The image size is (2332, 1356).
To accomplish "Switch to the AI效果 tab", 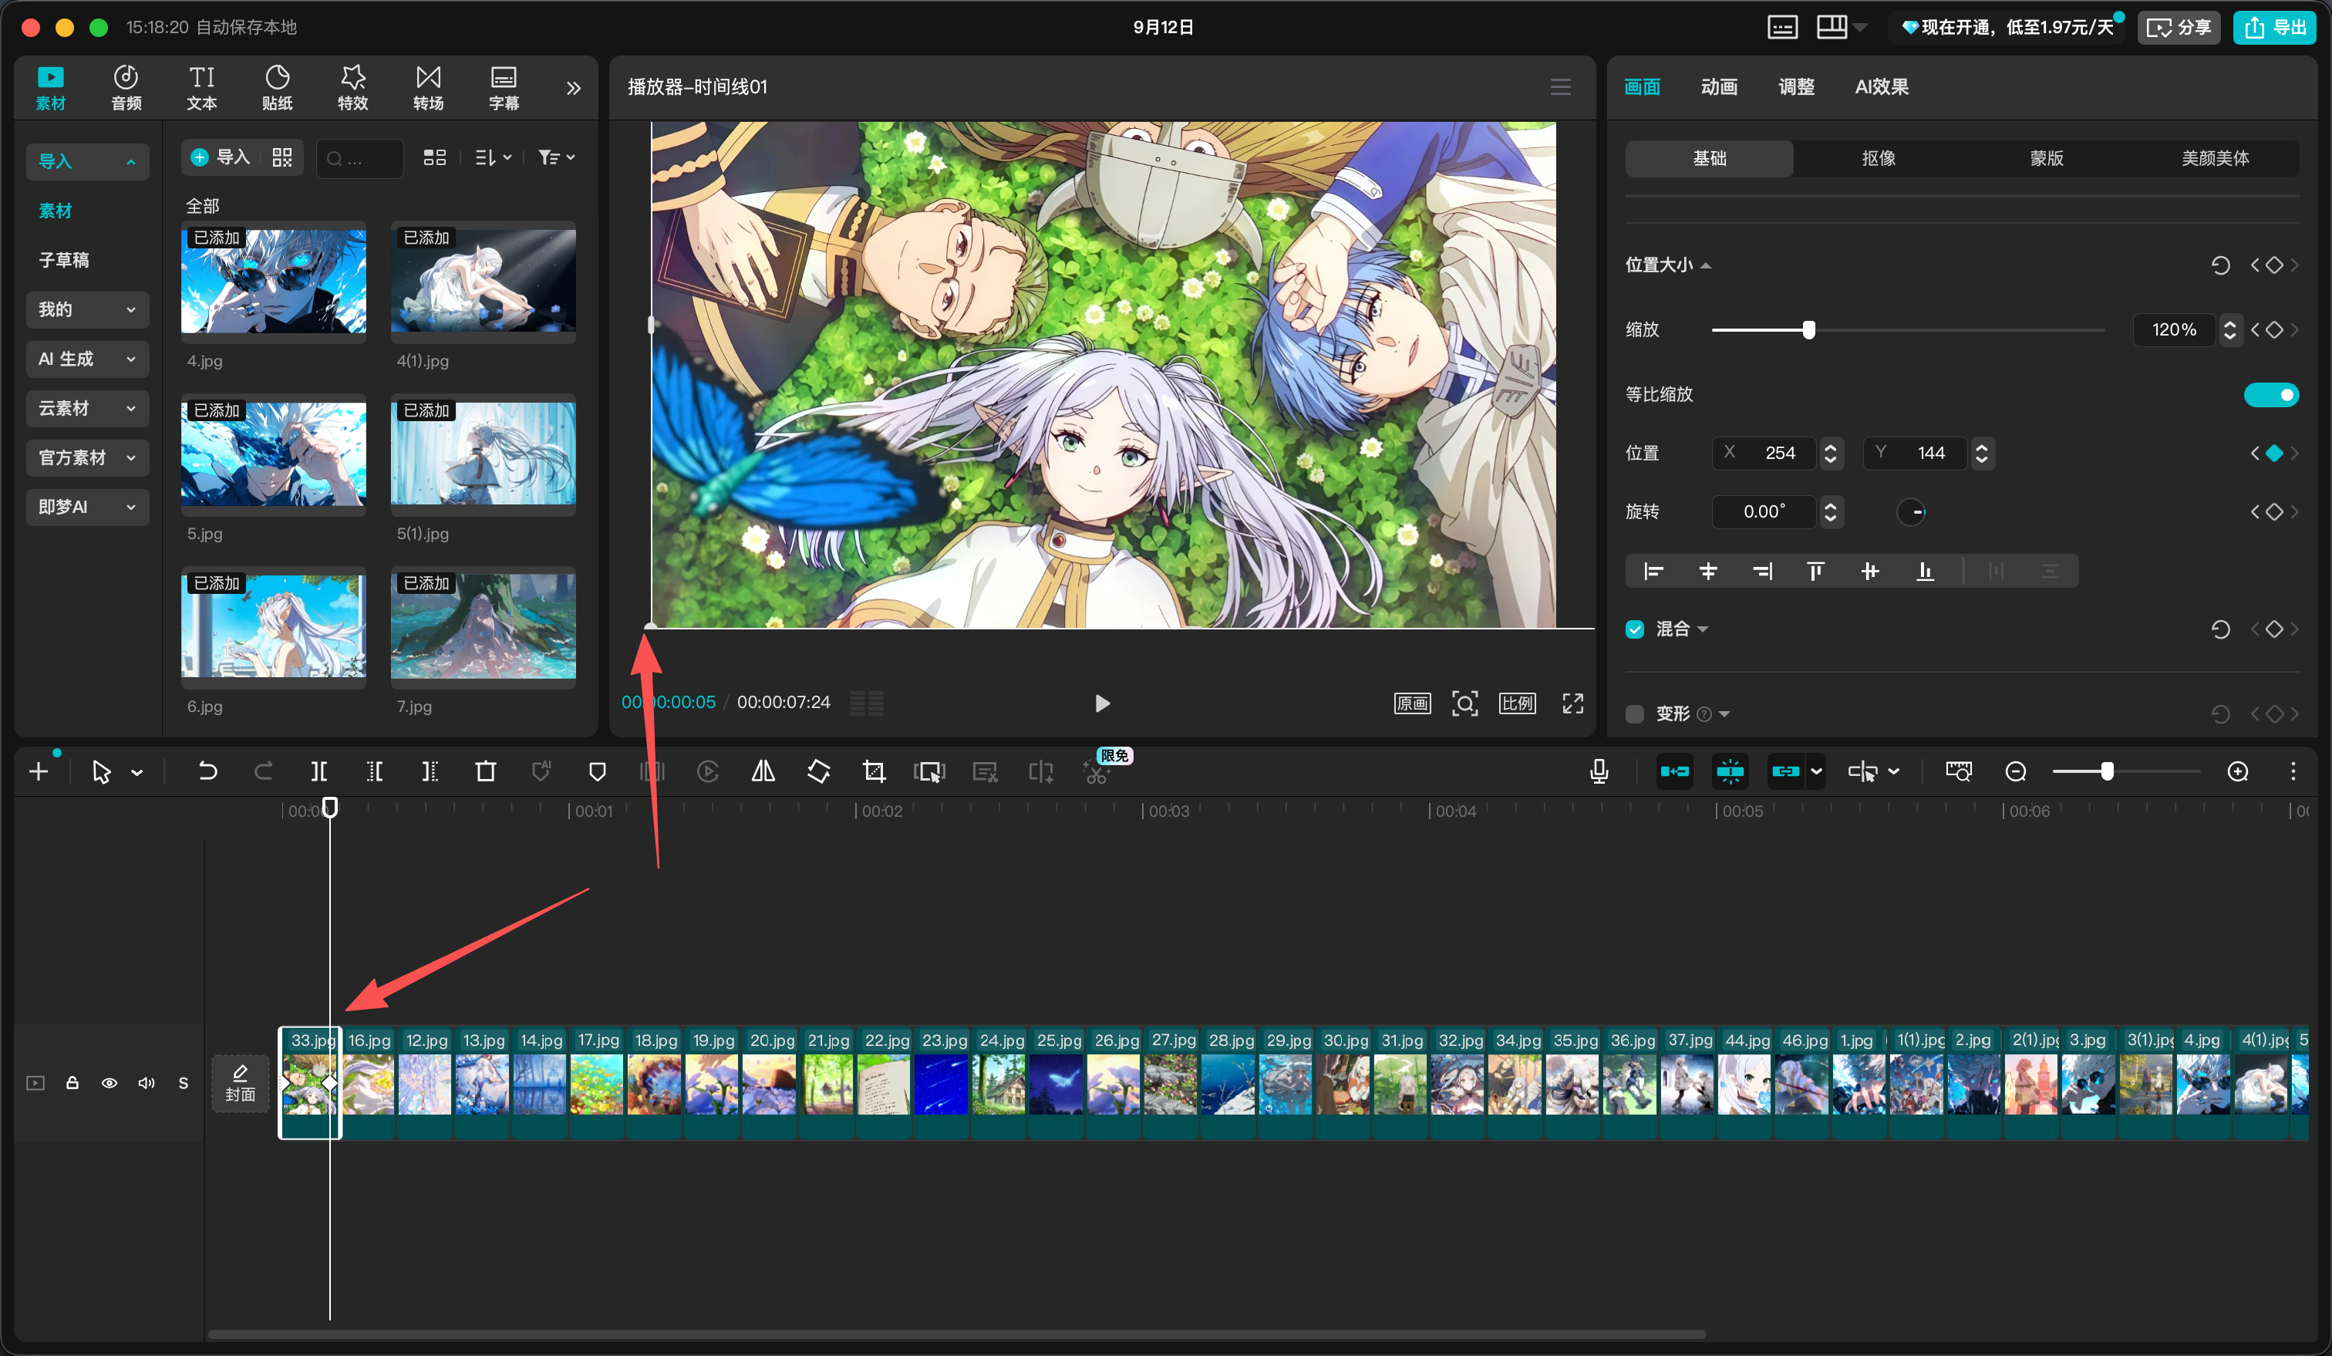I will tap(1882, 87).
